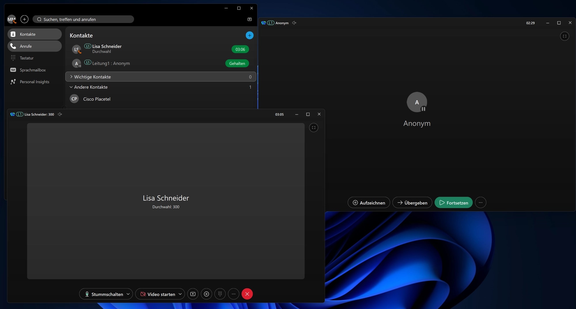Expand the Wichtige Kontakte group
The image size is (576, 309).
[161, 77]
